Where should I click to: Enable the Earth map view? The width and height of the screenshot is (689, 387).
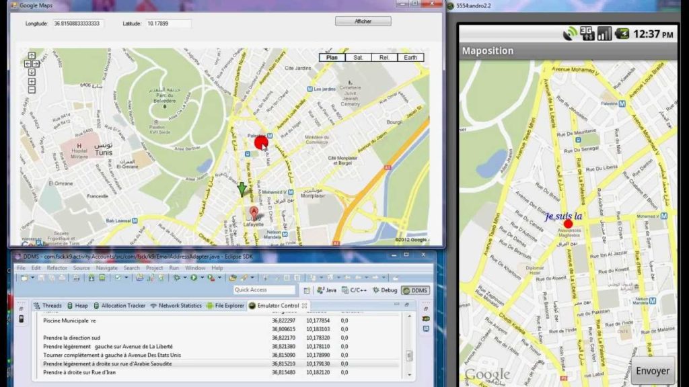(x=410, y=57)
